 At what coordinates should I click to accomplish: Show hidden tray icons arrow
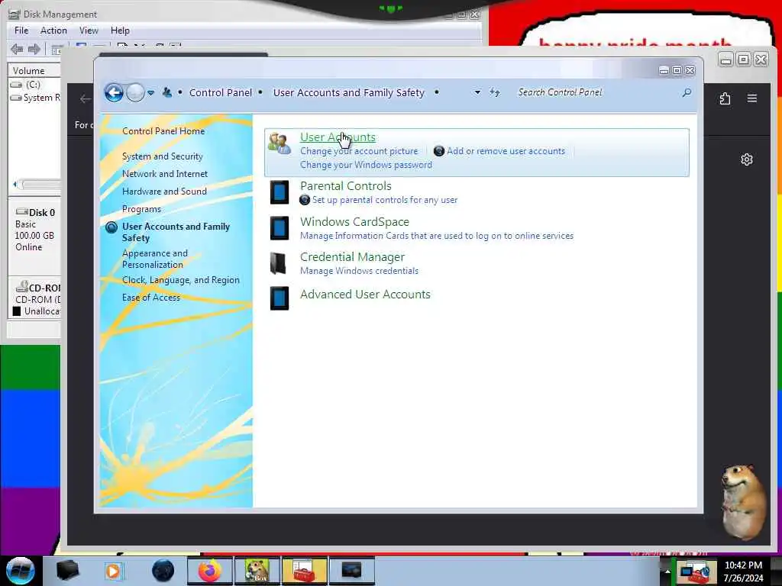point(667,571)
